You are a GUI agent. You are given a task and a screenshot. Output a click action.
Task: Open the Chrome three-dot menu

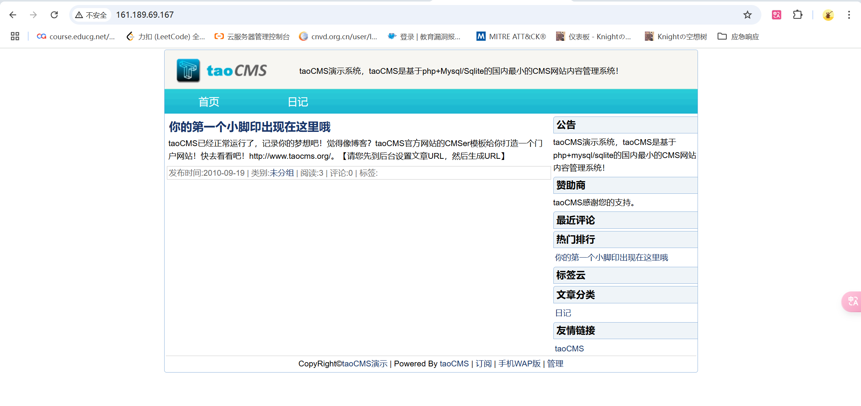pos(849,15)
